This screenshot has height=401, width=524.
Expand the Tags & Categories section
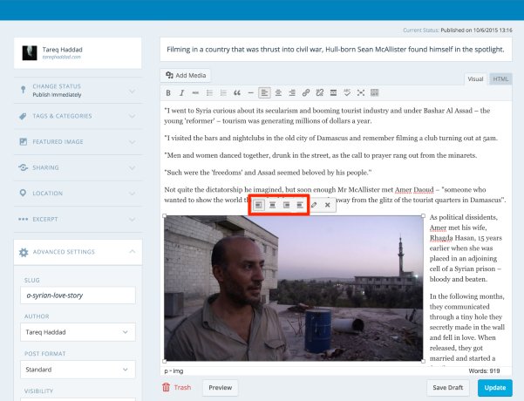point(78,116)
